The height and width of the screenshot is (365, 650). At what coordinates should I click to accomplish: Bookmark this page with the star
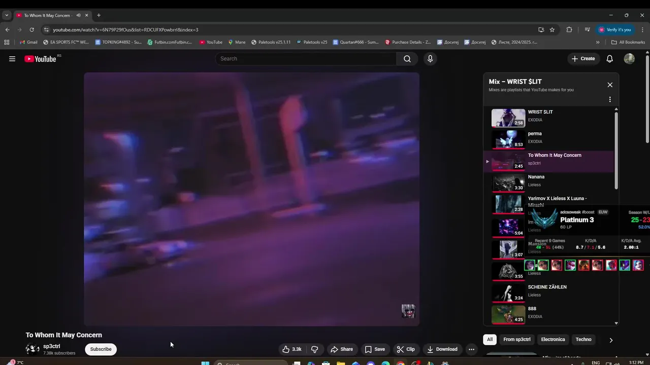click(552, 29)
